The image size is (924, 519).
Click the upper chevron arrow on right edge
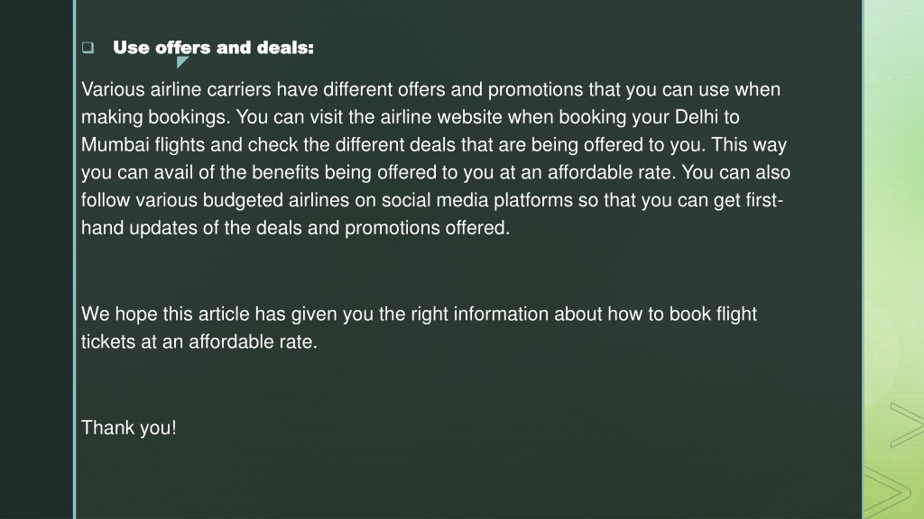click(x=907, y=425)
